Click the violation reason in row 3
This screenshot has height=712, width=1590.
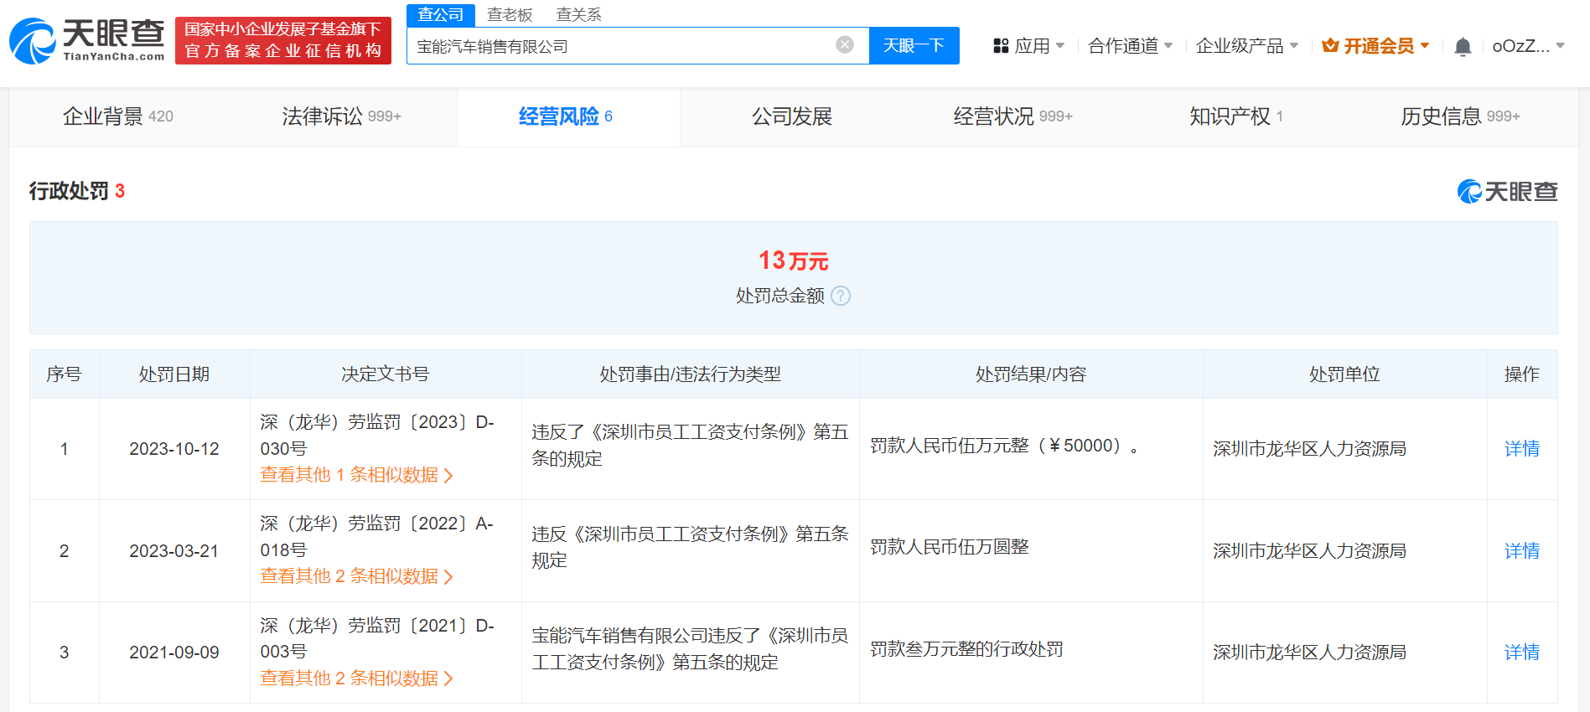tap(691, 649)
